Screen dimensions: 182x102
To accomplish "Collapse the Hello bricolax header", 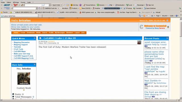I will point(167,20).
